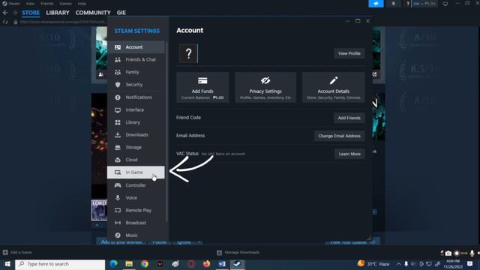Open Privacy Settings card

(x=265, y=87)
